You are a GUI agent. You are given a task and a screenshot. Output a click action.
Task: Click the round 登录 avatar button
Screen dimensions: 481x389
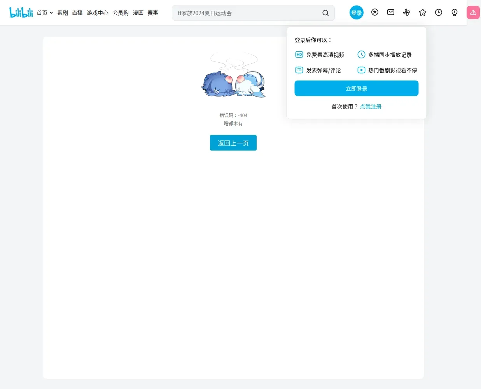pyautogui.click(x=357, y=12)
